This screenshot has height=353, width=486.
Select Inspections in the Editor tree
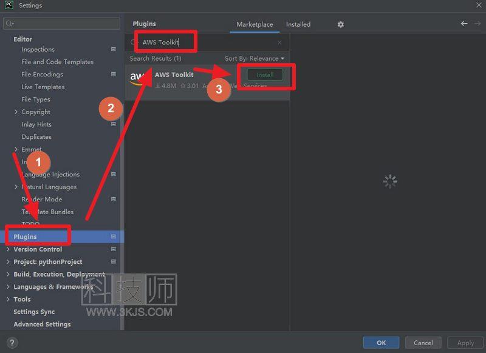point(38,49)
